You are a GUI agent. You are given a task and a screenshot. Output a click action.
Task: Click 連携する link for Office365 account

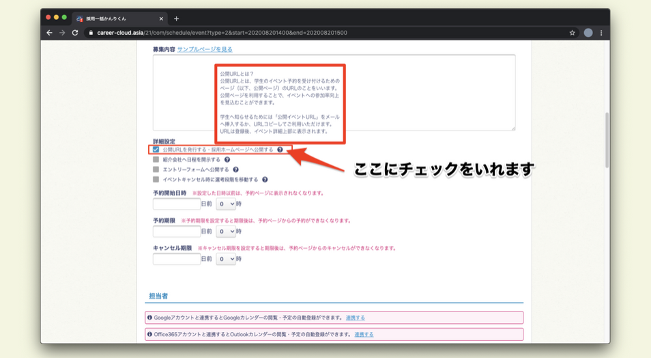point(364,334)
